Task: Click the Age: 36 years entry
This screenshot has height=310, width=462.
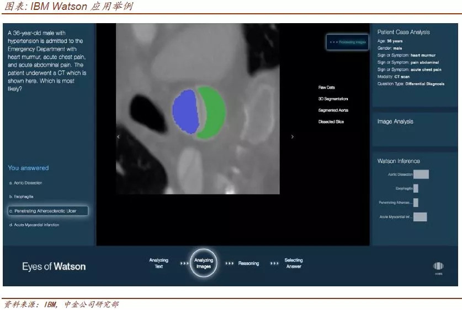Action: 390,41
